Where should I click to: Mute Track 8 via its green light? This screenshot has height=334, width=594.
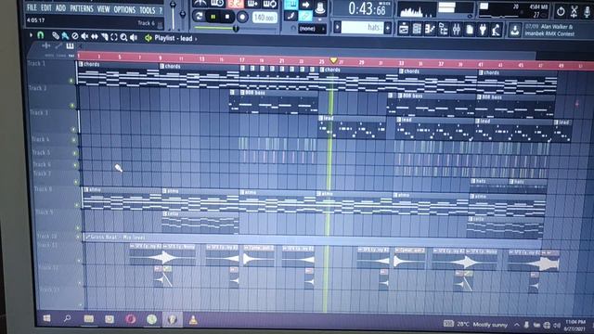[x=77, y=205]
